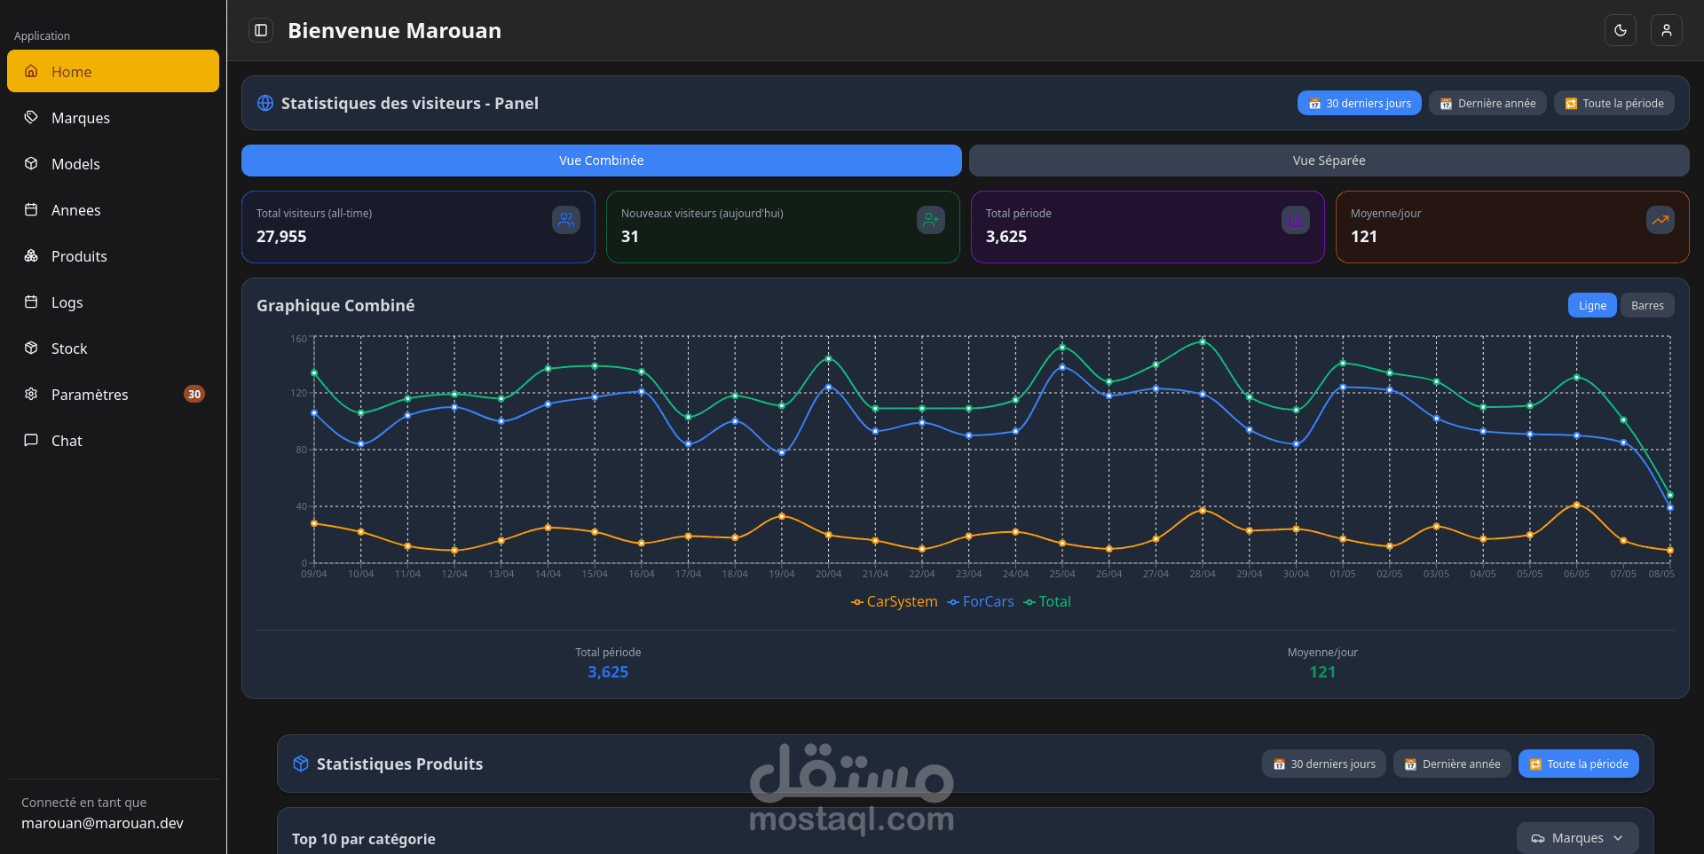Toggle the sidebar collapse icon

click(261, 30)
